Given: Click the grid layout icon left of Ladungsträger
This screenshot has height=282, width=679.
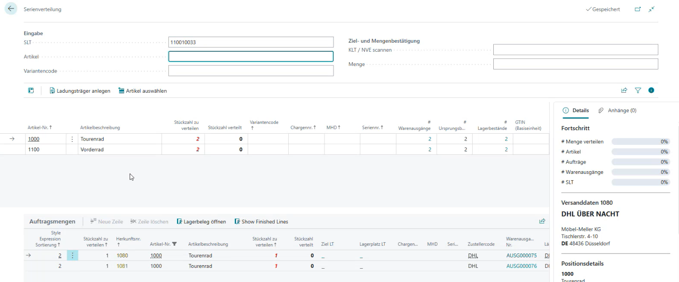Looking at the screenshot, I should 31,91.
